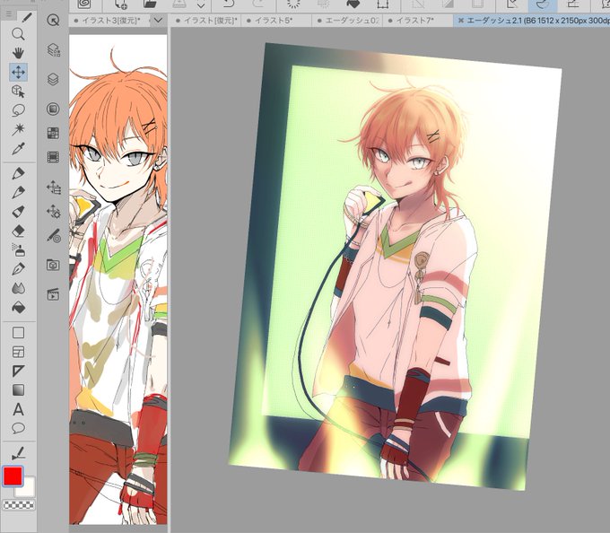Select the Eyedropper tool

(18, 149)
